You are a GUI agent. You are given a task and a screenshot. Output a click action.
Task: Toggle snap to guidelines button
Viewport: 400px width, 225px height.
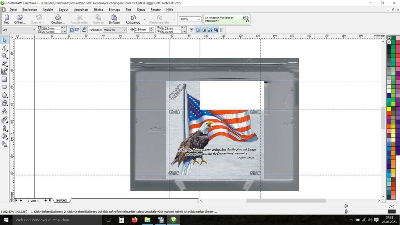coord(198,30)
